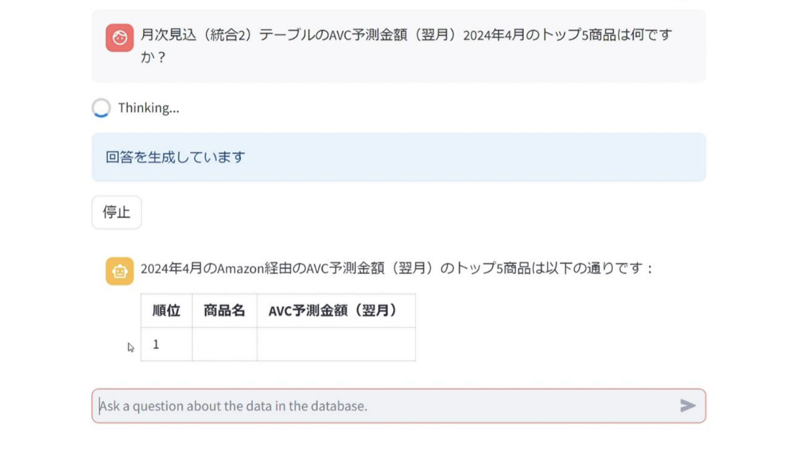Select the 商品名 column header
The image size is (809, 455).
click(224, 311)
